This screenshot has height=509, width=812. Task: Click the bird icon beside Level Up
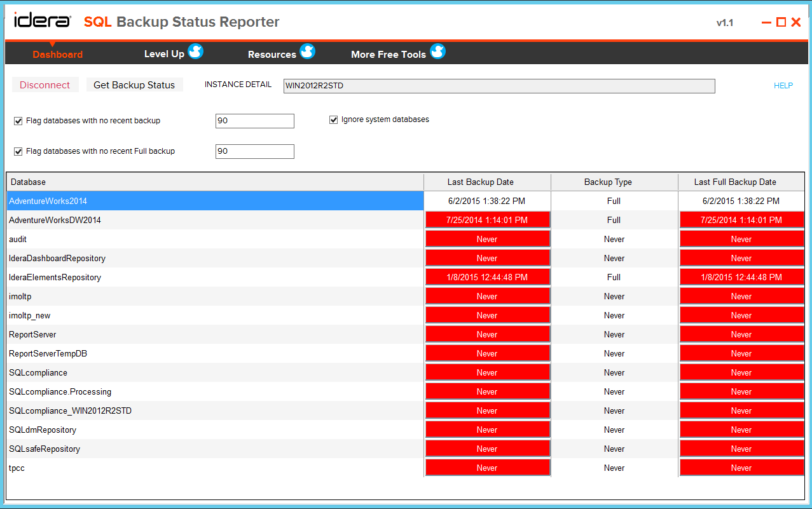(x=196, y=51)
